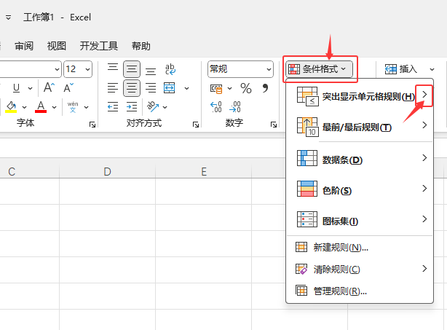This screenshot has height=330, width=447.
Task: Decrease indent
Action: tap(113, 107)
